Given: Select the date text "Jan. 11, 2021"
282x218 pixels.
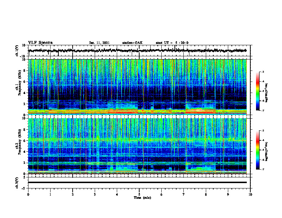Looking at the screenshot, I should [99, 43].
